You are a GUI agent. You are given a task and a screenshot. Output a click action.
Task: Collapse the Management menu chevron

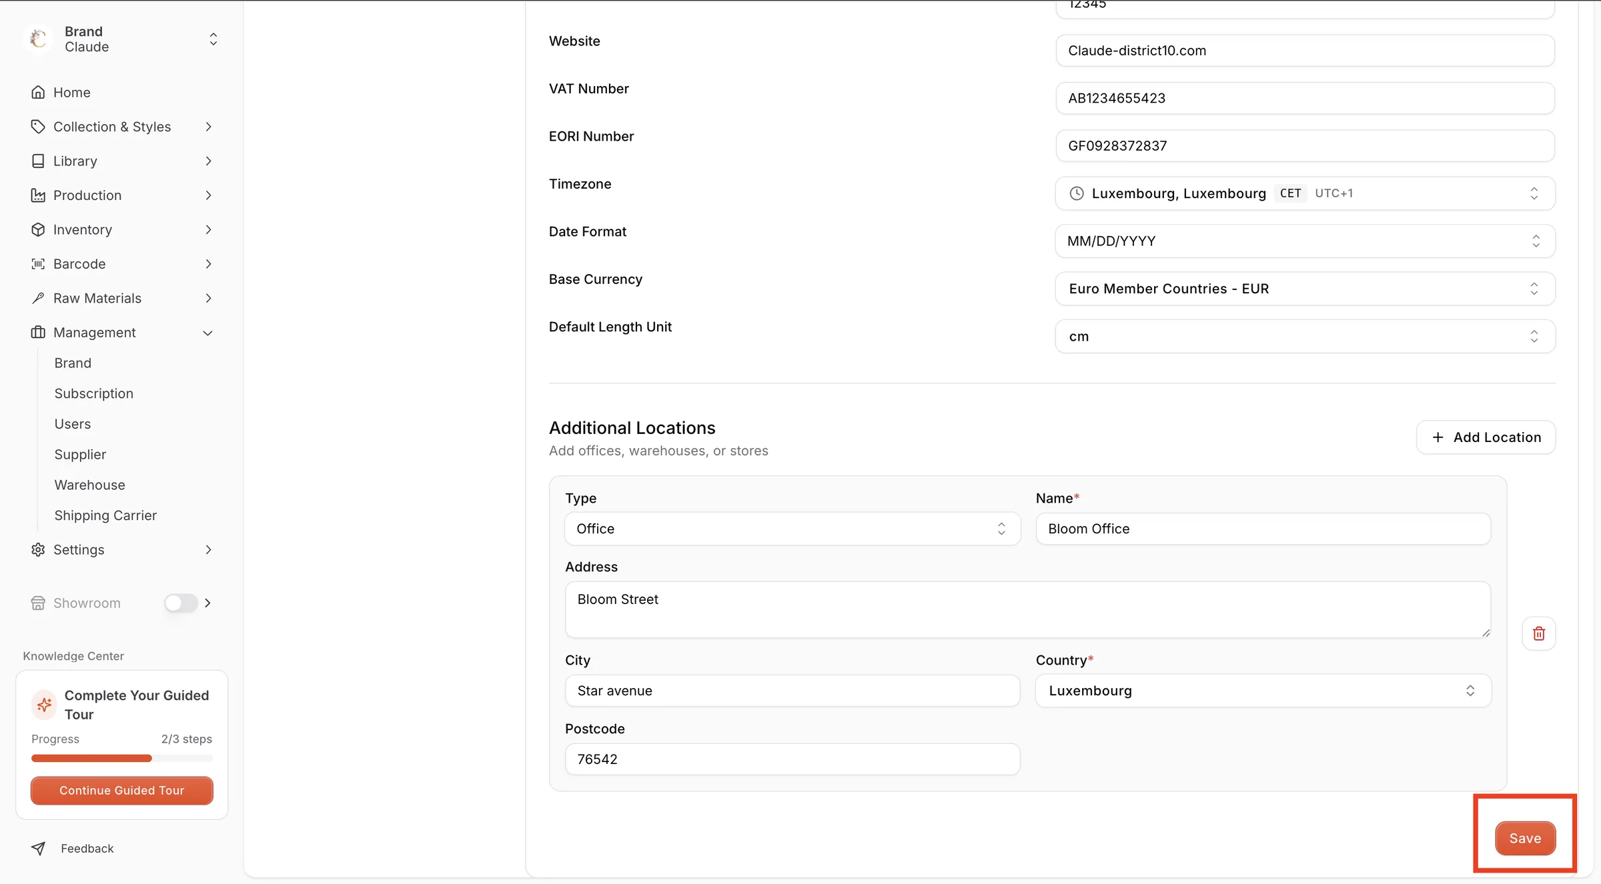(x=208, y=333)
